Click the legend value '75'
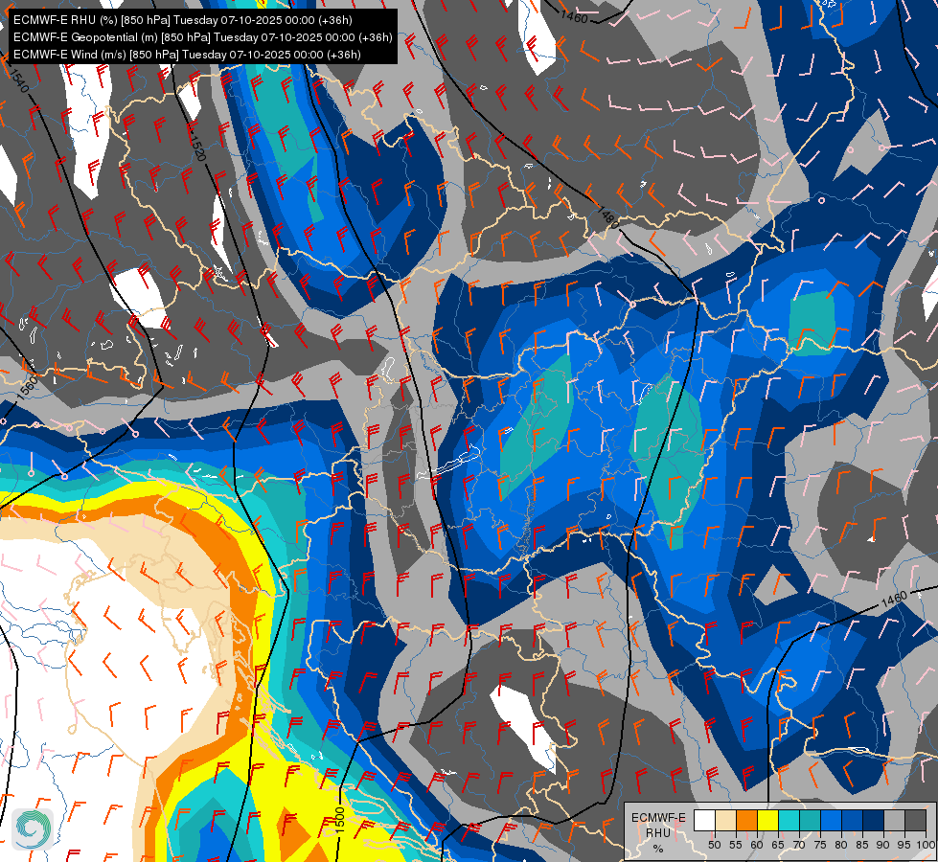The width and height of the screenshot is (938, 862). [820, 846]
